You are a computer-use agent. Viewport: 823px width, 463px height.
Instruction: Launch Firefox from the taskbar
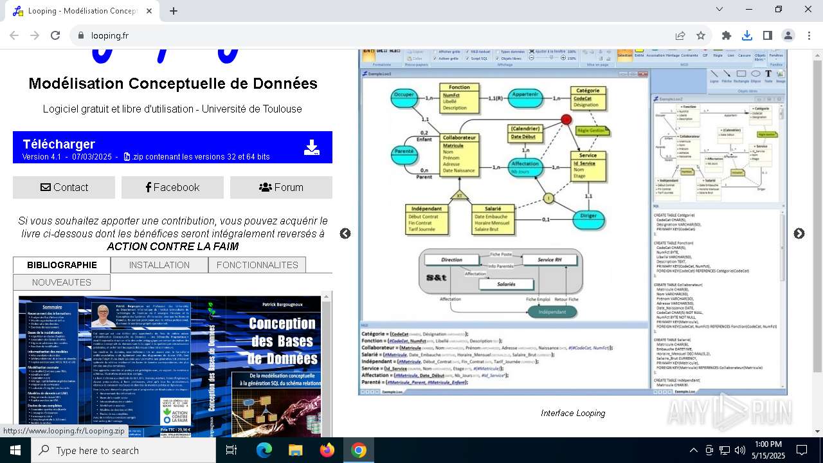tap(327, 450)
